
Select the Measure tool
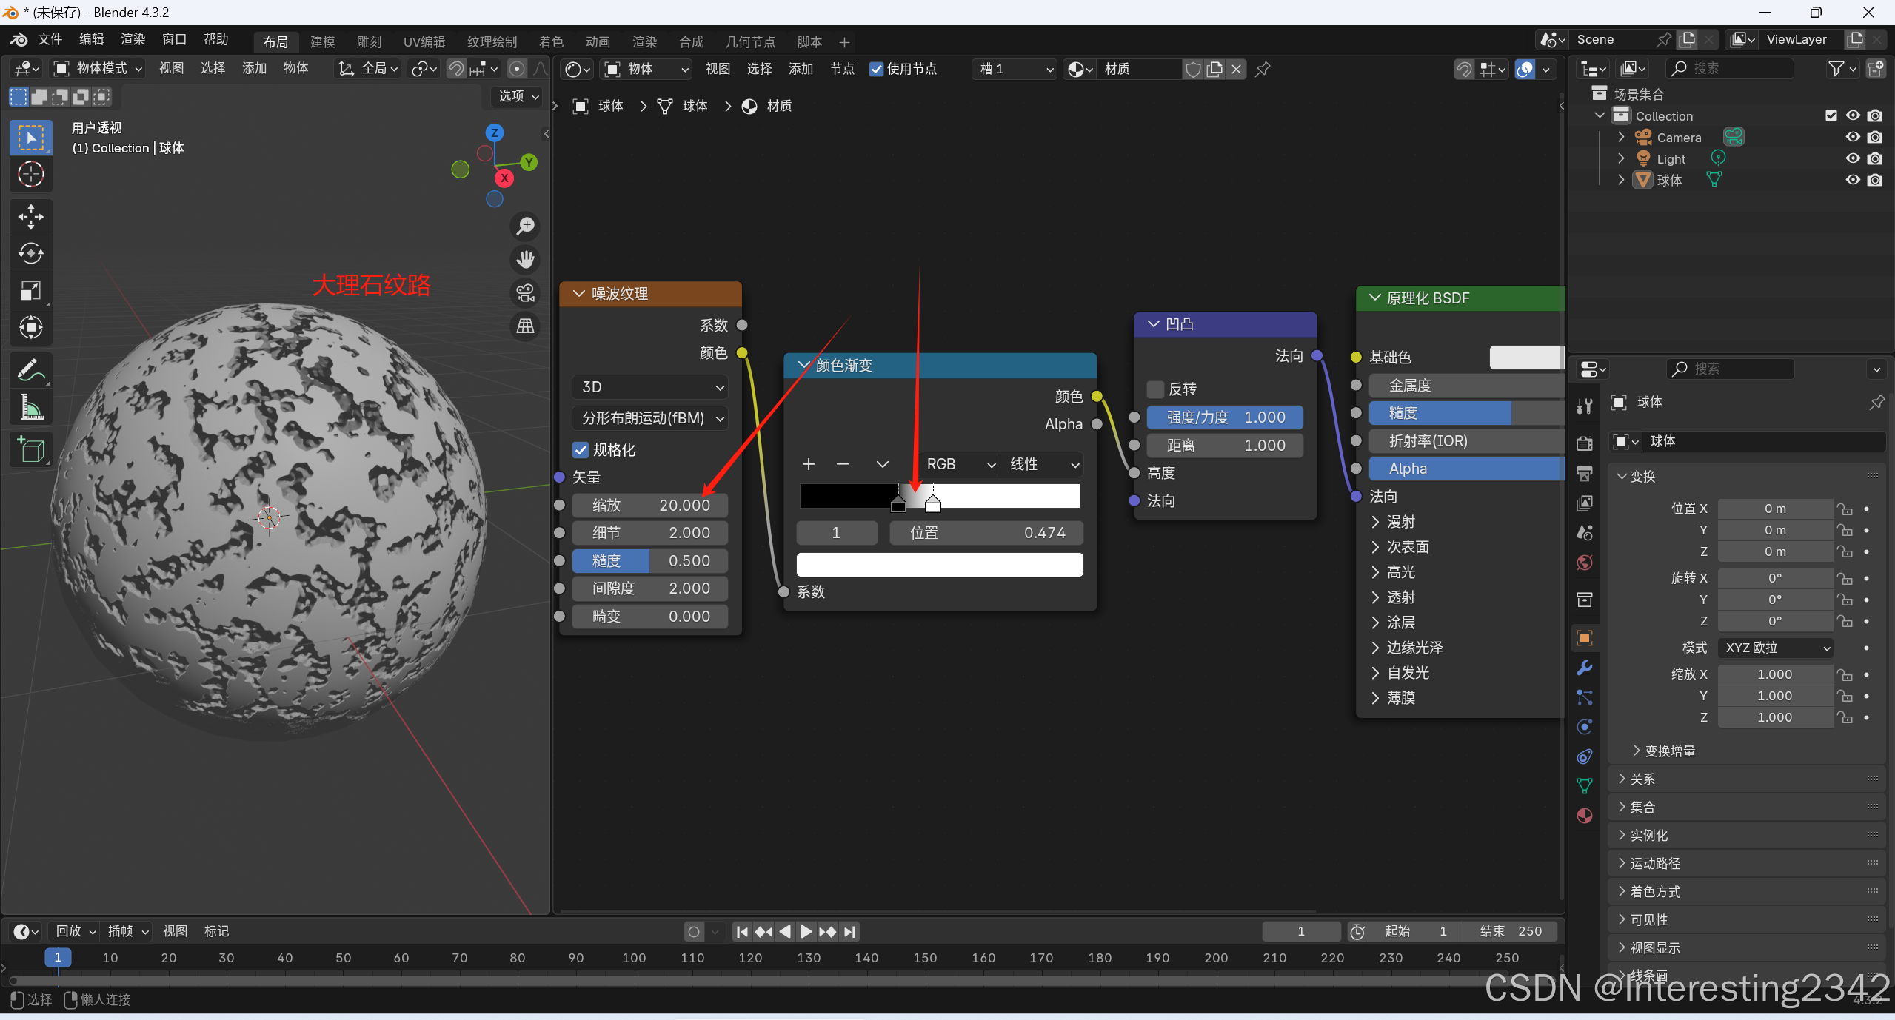point(30,407)
